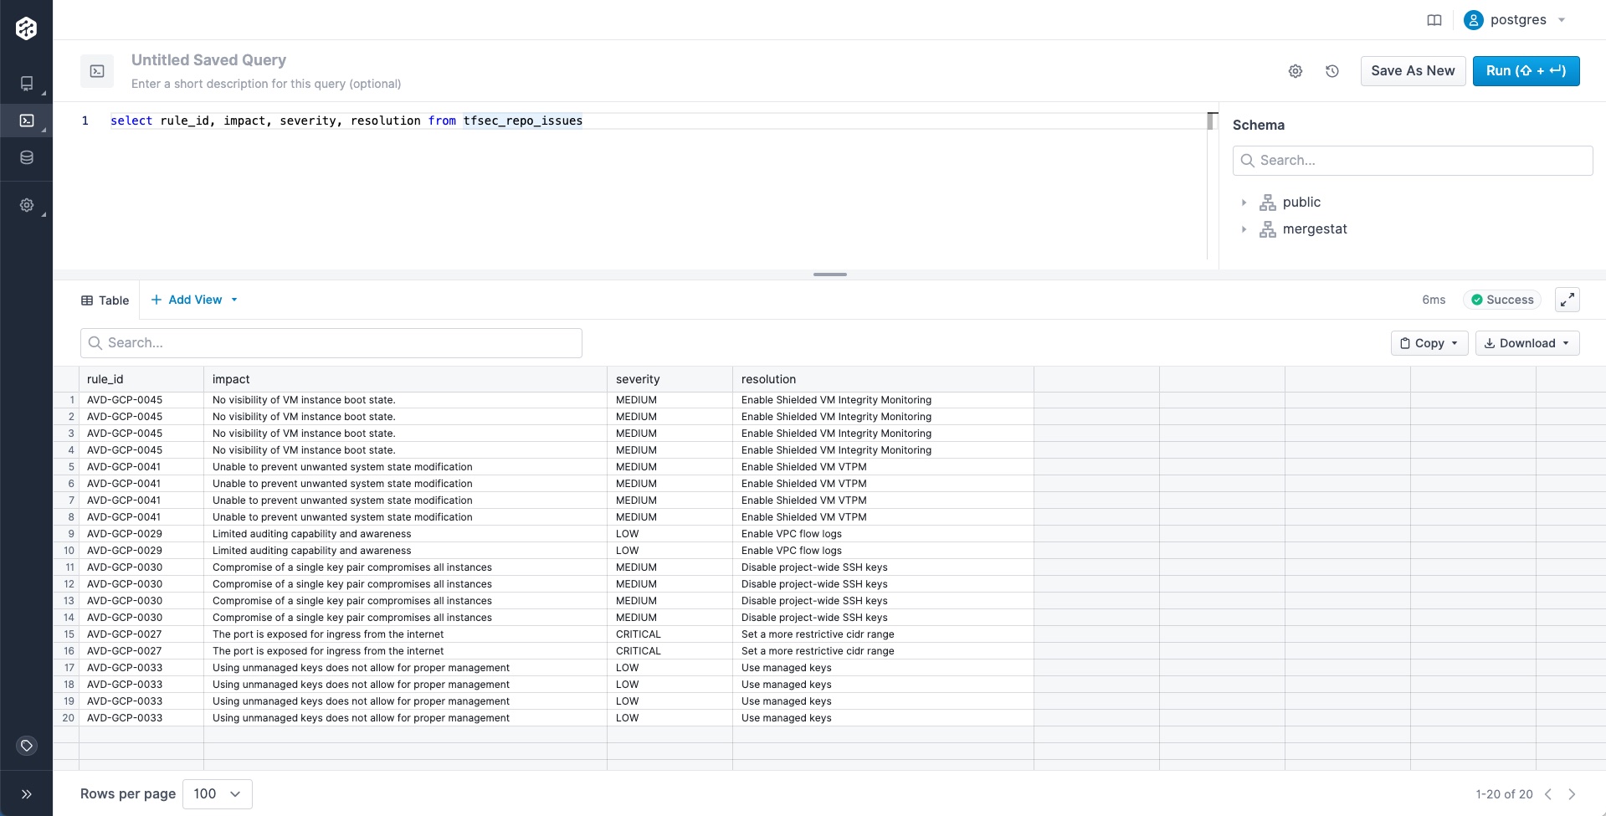Select the Table view tab
This screenshot has width=1606, height=816.
tap(105, 300)
